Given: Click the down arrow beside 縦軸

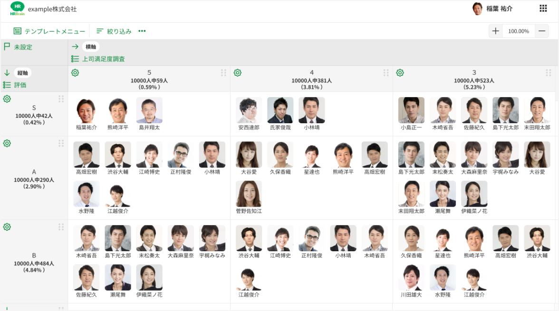Looking at the screenshot, I should click(7, 73).
